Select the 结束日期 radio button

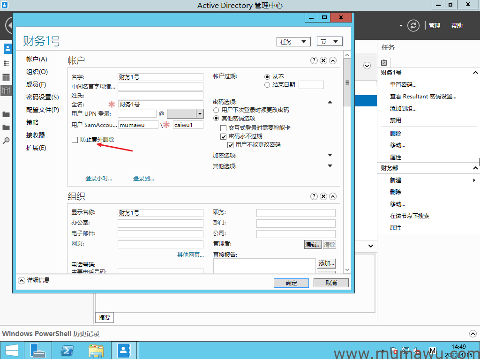(267, 85)
